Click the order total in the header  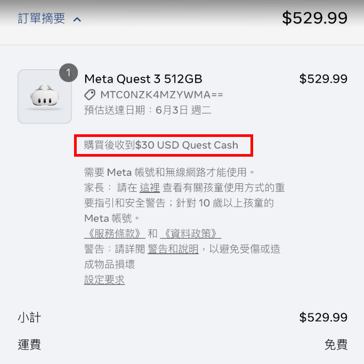[314, 18]
